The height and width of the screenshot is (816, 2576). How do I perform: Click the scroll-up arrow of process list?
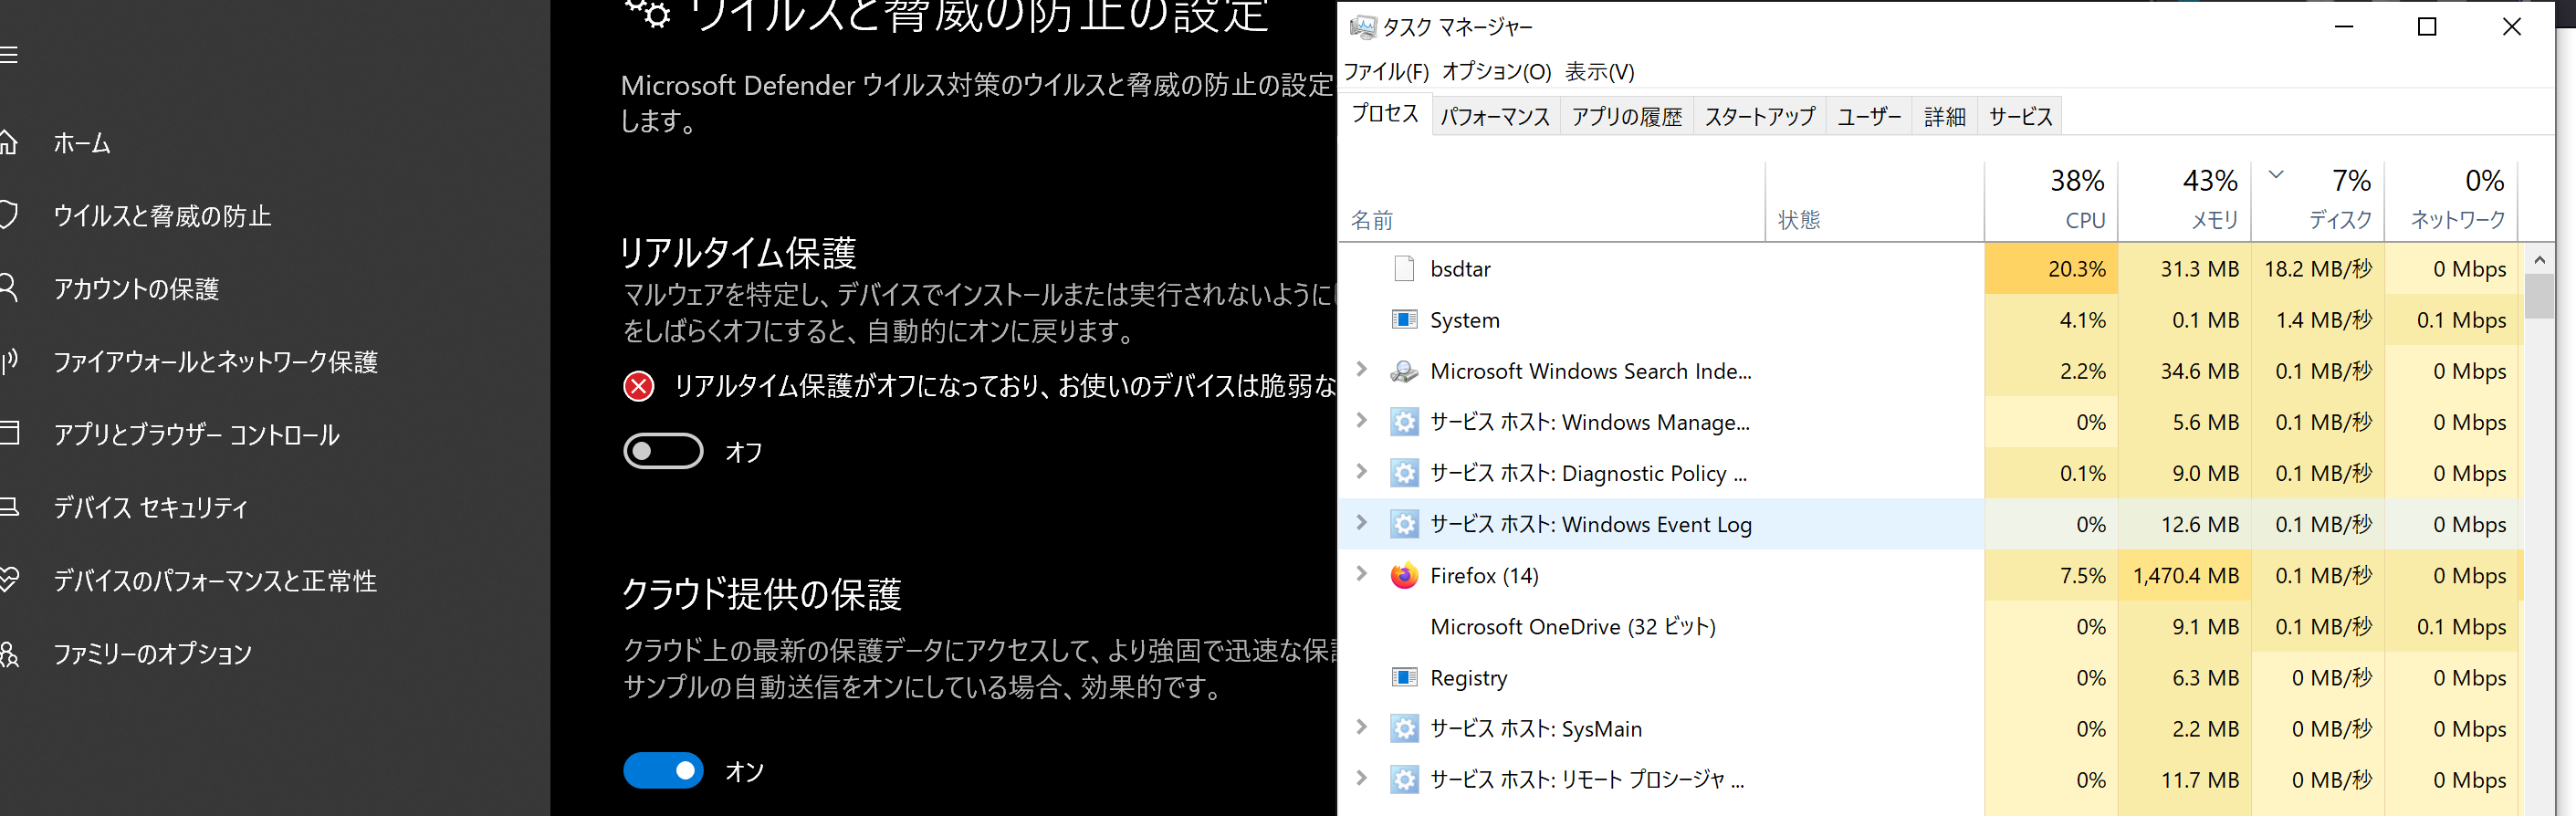point(2539,259)
